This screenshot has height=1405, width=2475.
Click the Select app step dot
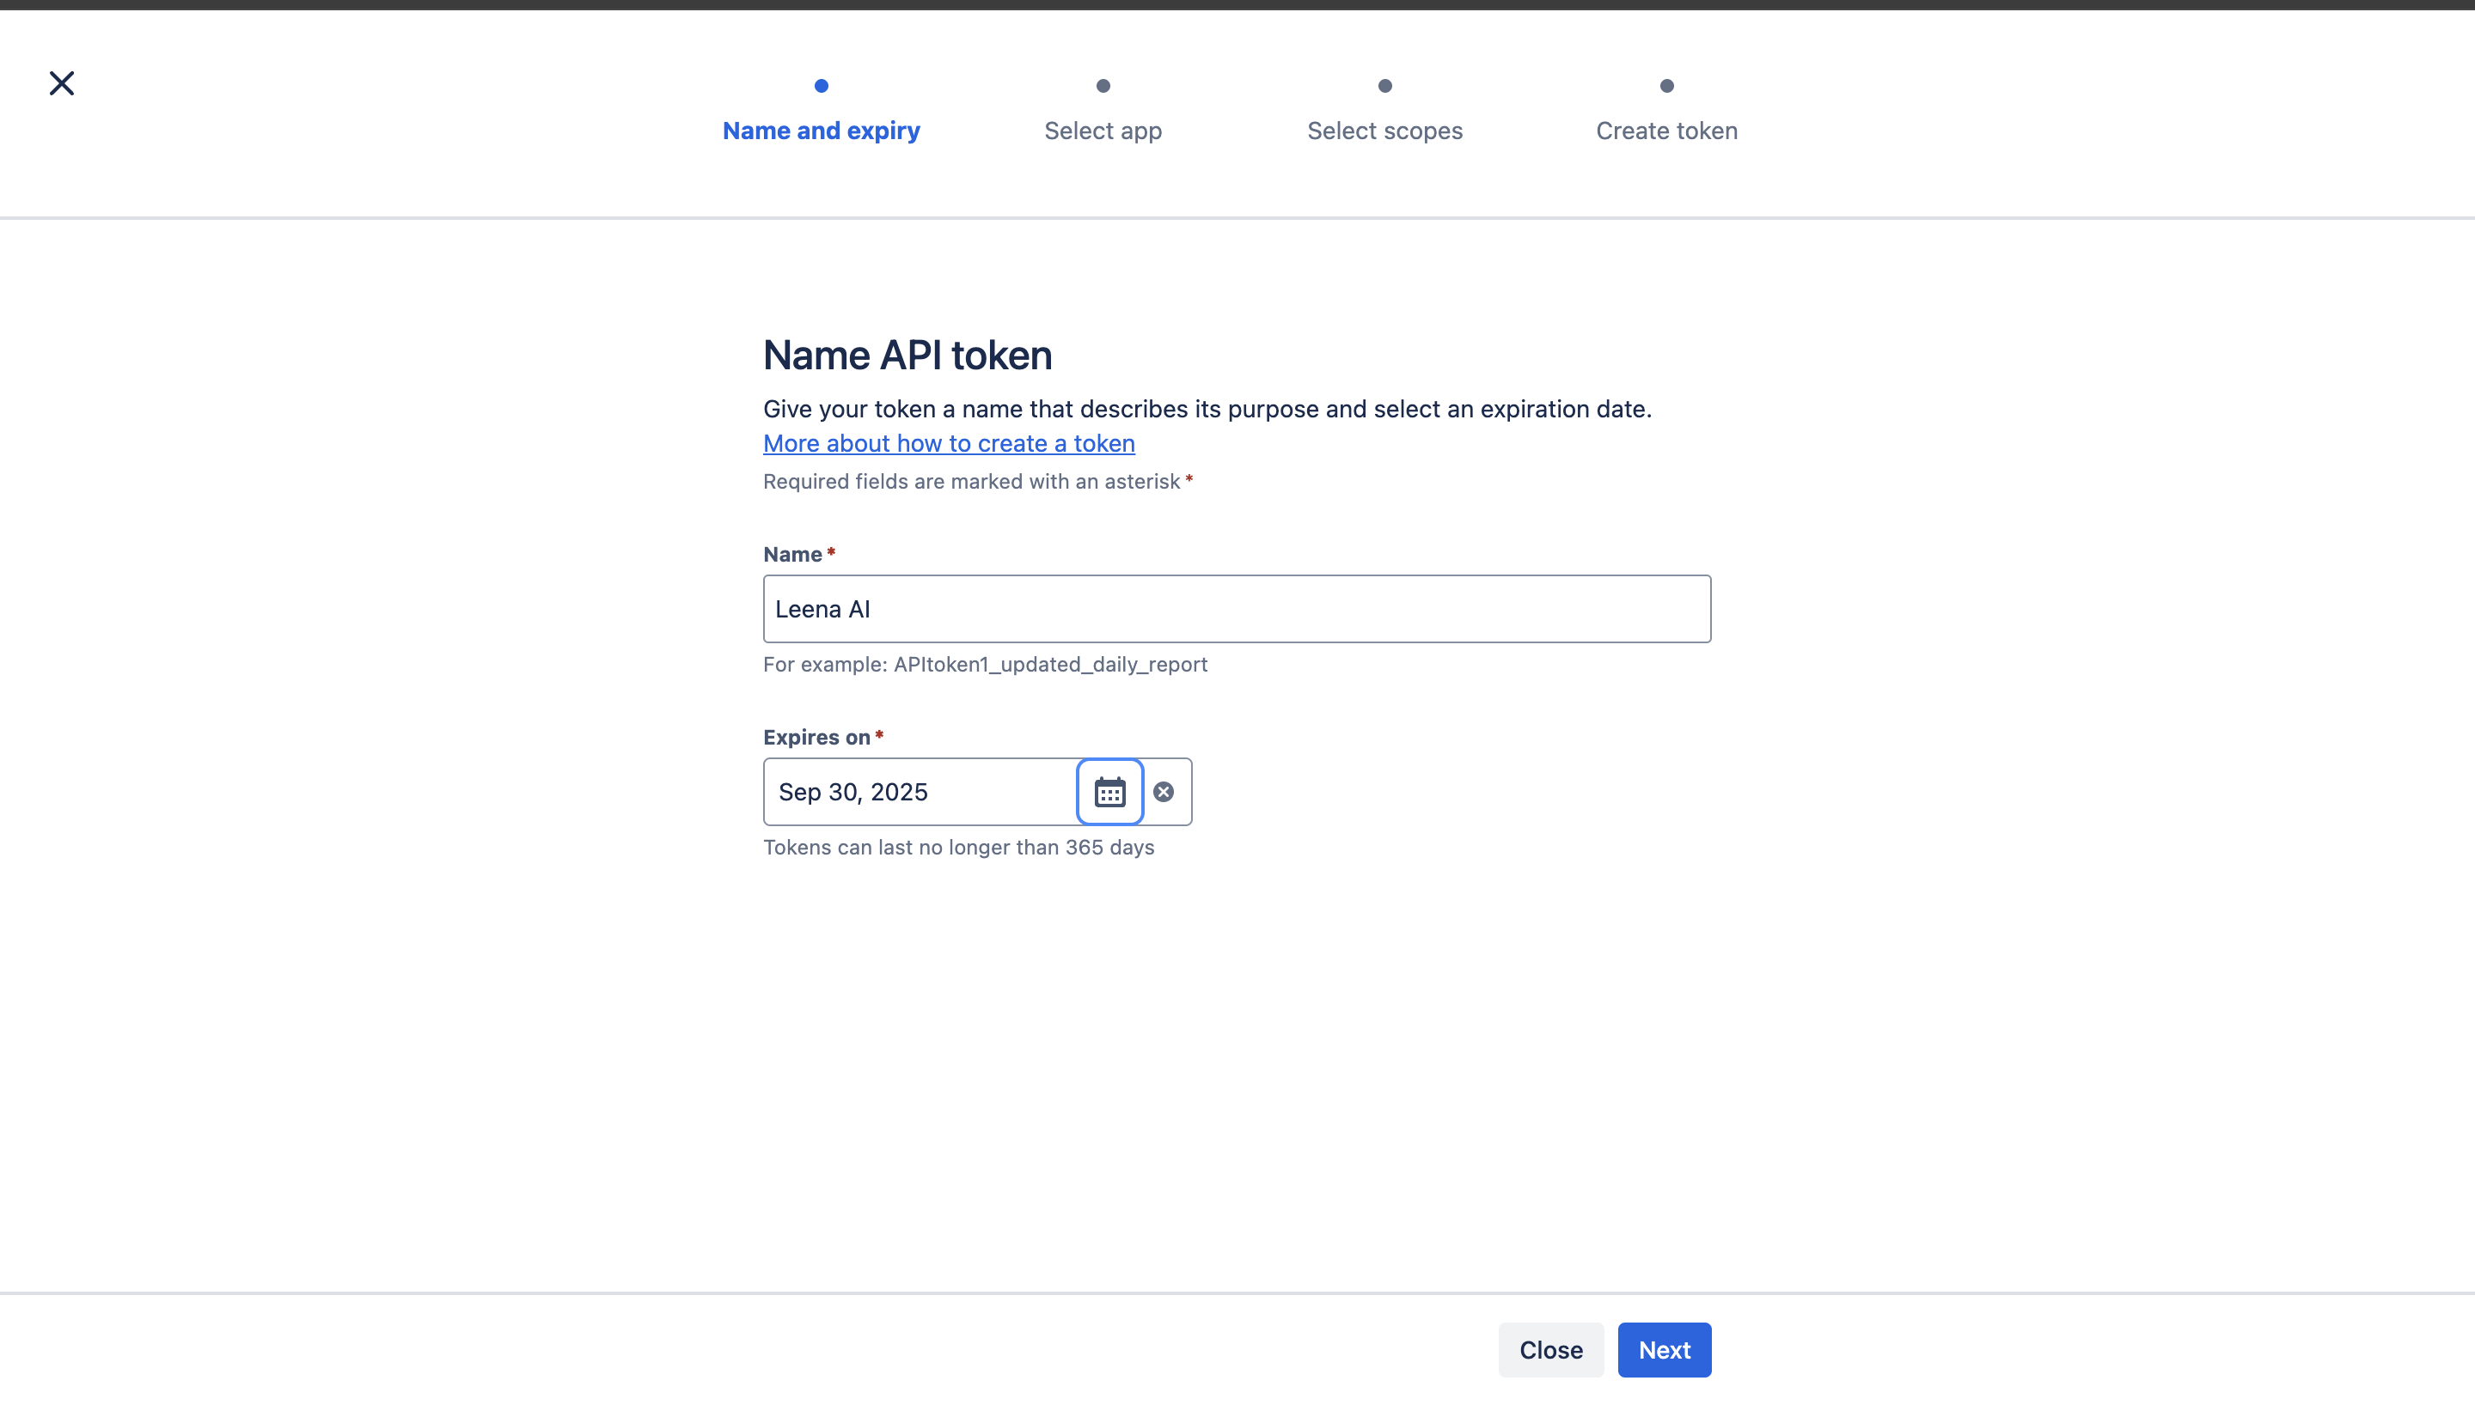point(1103,86)
